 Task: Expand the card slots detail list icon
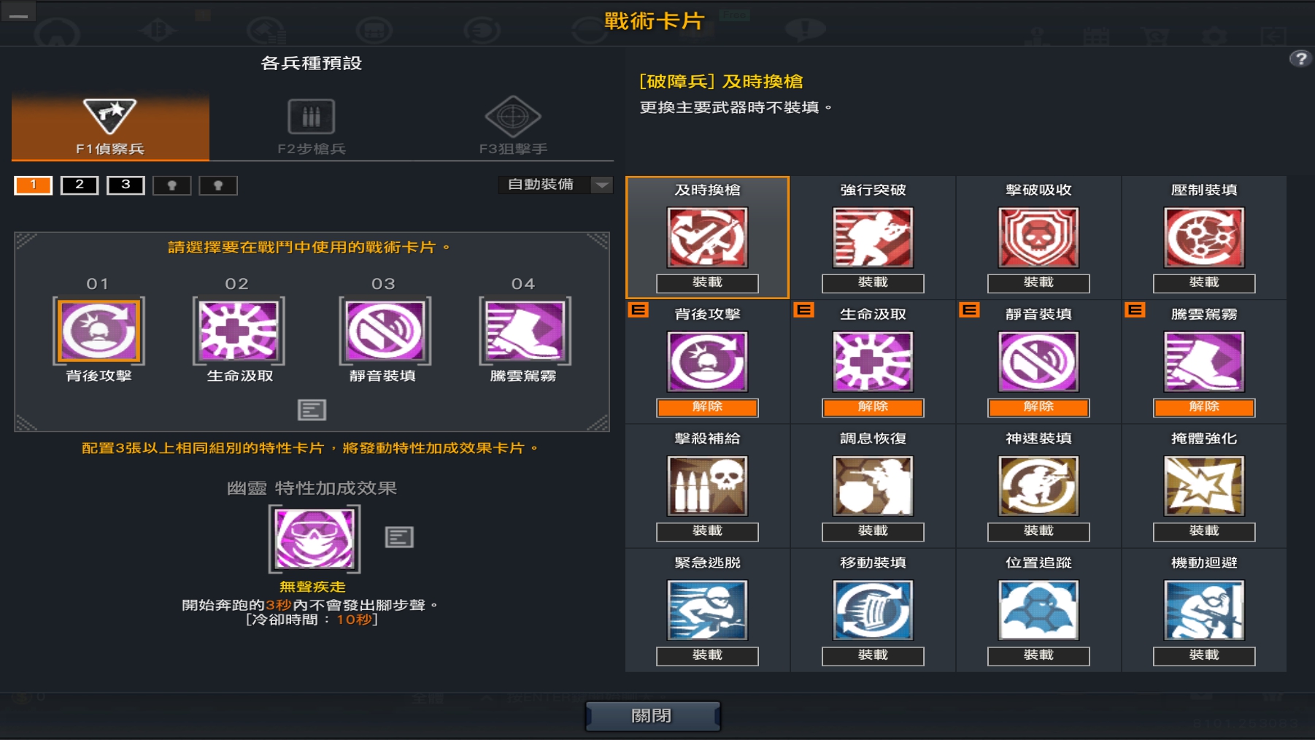tap(312, 410)
